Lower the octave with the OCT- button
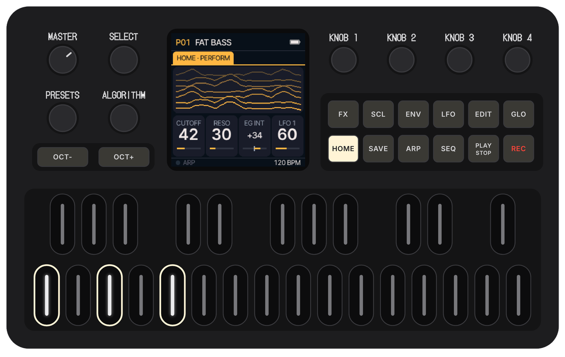Viewport: 565px width, 357px height. [x=63, y=157]
